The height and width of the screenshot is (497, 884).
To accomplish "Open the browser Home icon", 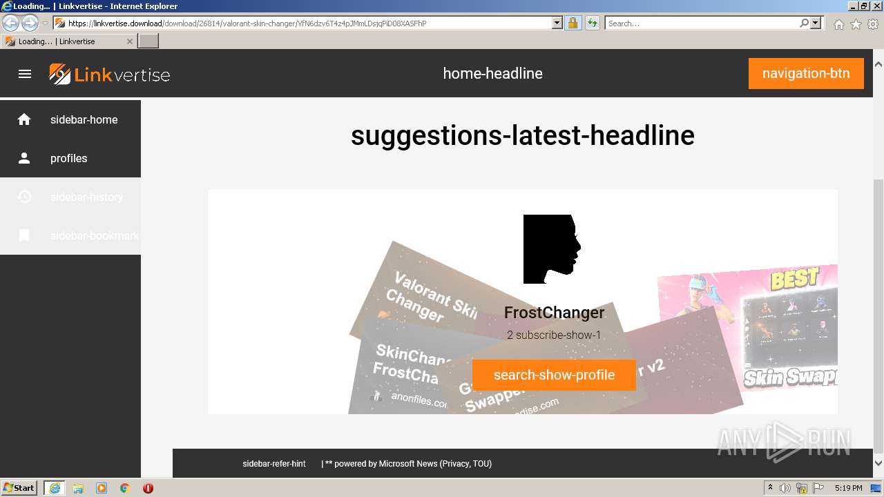I will (838, 24).
